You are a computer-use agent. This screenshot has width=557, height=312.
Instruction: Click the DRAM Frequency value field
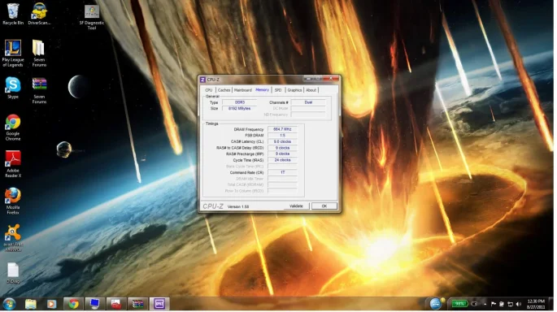[x=282, y=129]
